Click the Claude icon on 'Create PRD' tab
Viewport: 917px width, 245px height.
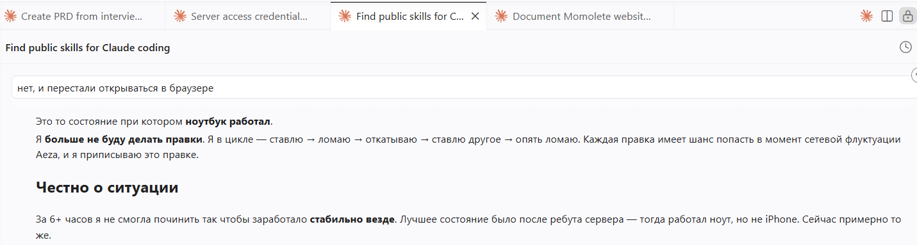point(11,17)
